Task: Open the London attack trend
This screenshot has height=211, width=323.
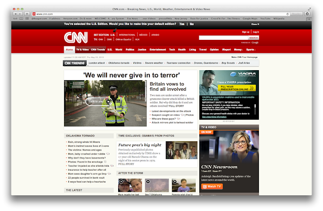Action: point(96,63)
